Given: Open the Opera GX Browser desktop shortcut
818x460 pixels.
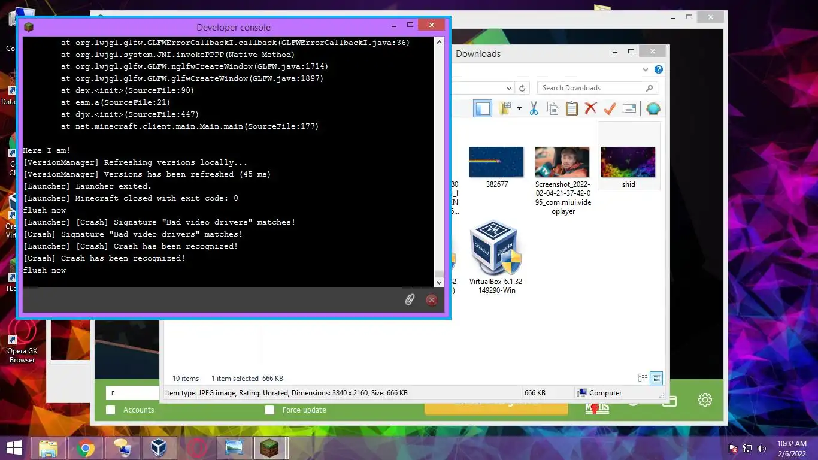Looking at the screenshot, I should coord(22,341).
